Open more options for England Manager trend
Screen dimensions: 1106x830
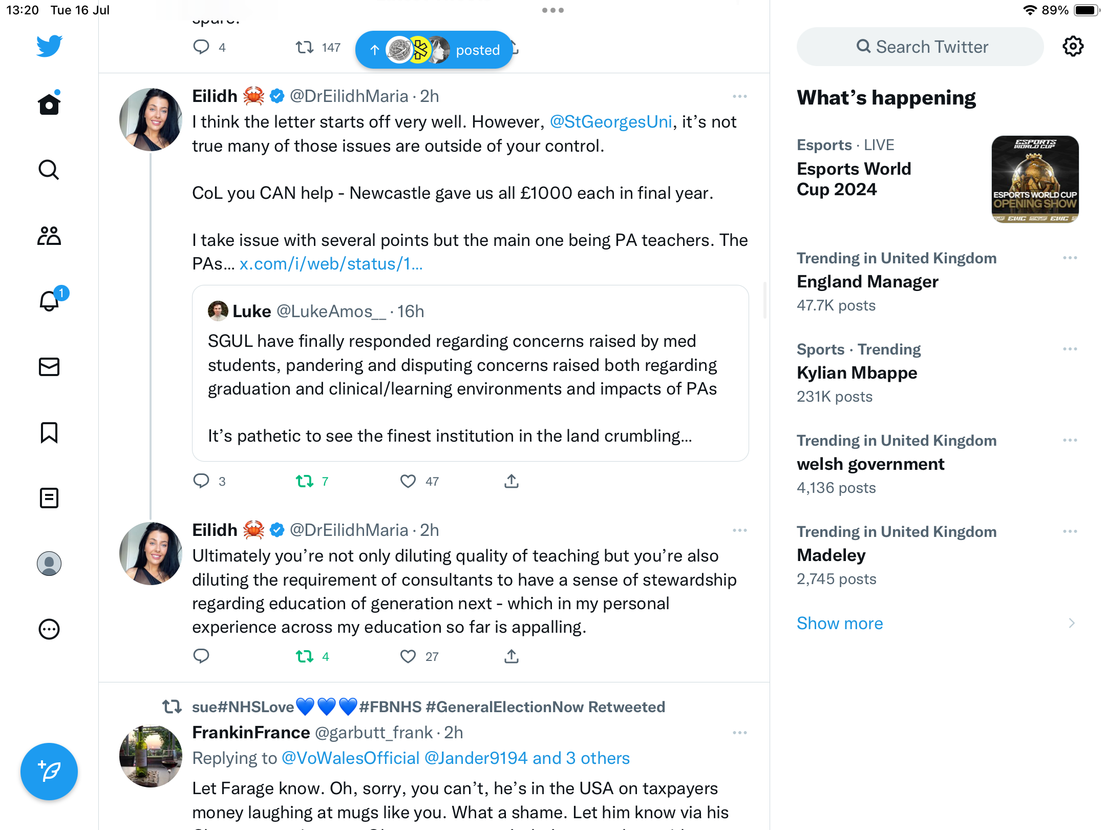pos(1070,258)
